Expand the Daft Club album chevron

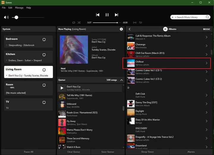(x=207, y=95)
